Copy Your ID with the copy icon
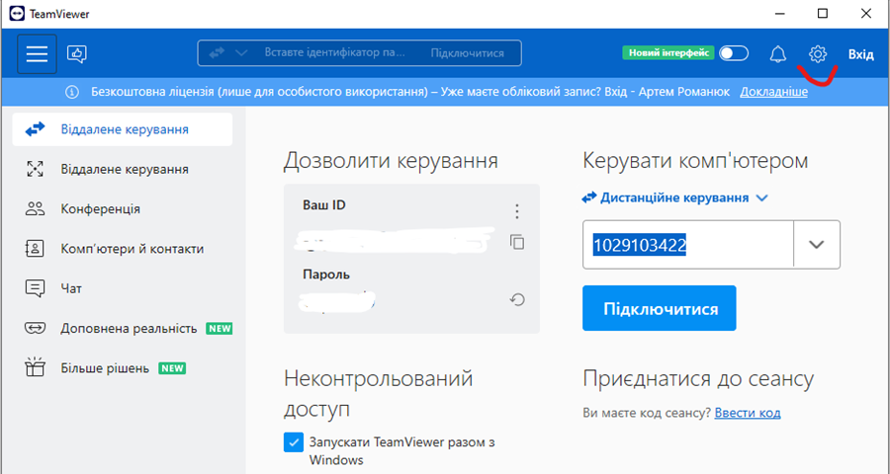 click(x=516, y=241)
